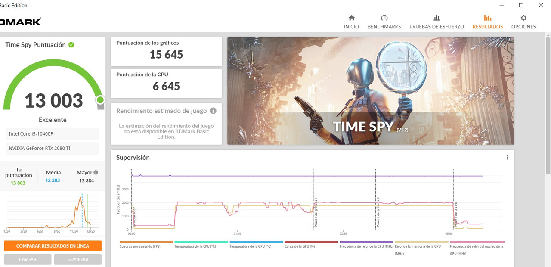Click the gauge icon above BENCHMARKS
Image resolution: width=551 pixels, height=267 pixels.
coord(384,18)
